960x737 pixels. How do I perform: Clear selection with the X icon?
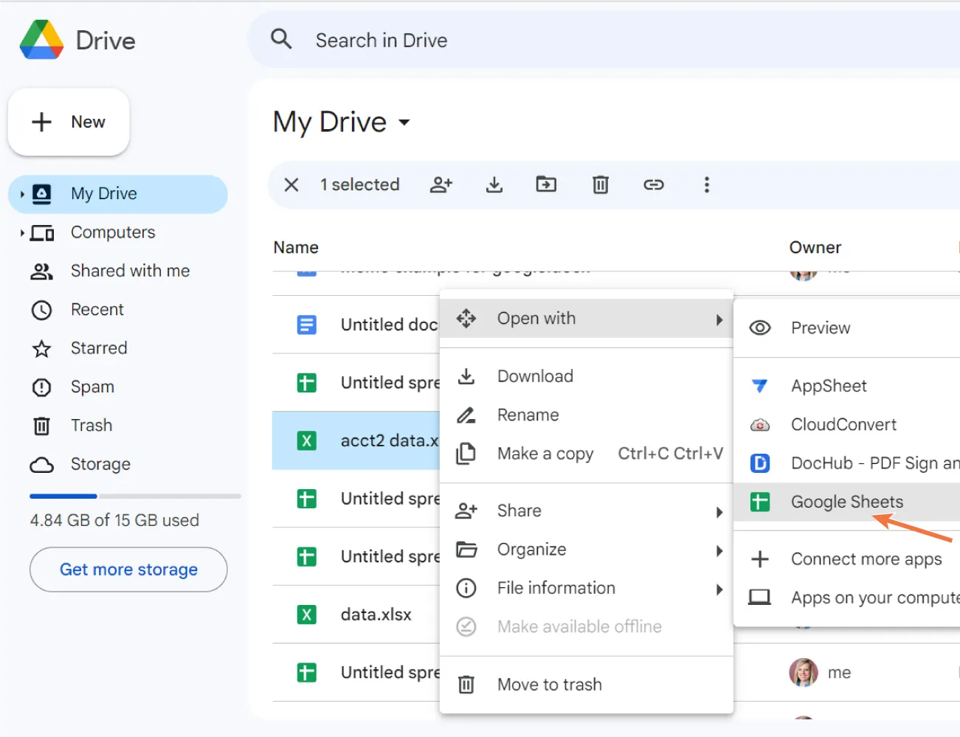(x=291, y=184)
